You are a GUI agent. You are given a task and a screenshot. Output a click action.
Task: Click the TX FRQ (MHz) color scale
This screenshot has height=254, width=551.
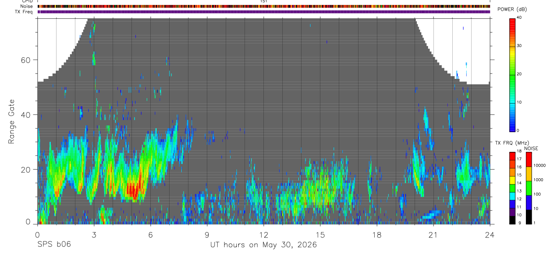coord(512,188)
